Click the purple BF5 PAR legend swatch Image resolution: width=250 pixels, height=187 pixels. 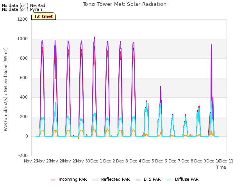click(138, 180)
